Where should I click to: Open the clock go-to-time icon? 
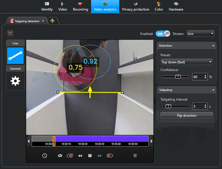[45, 156]
